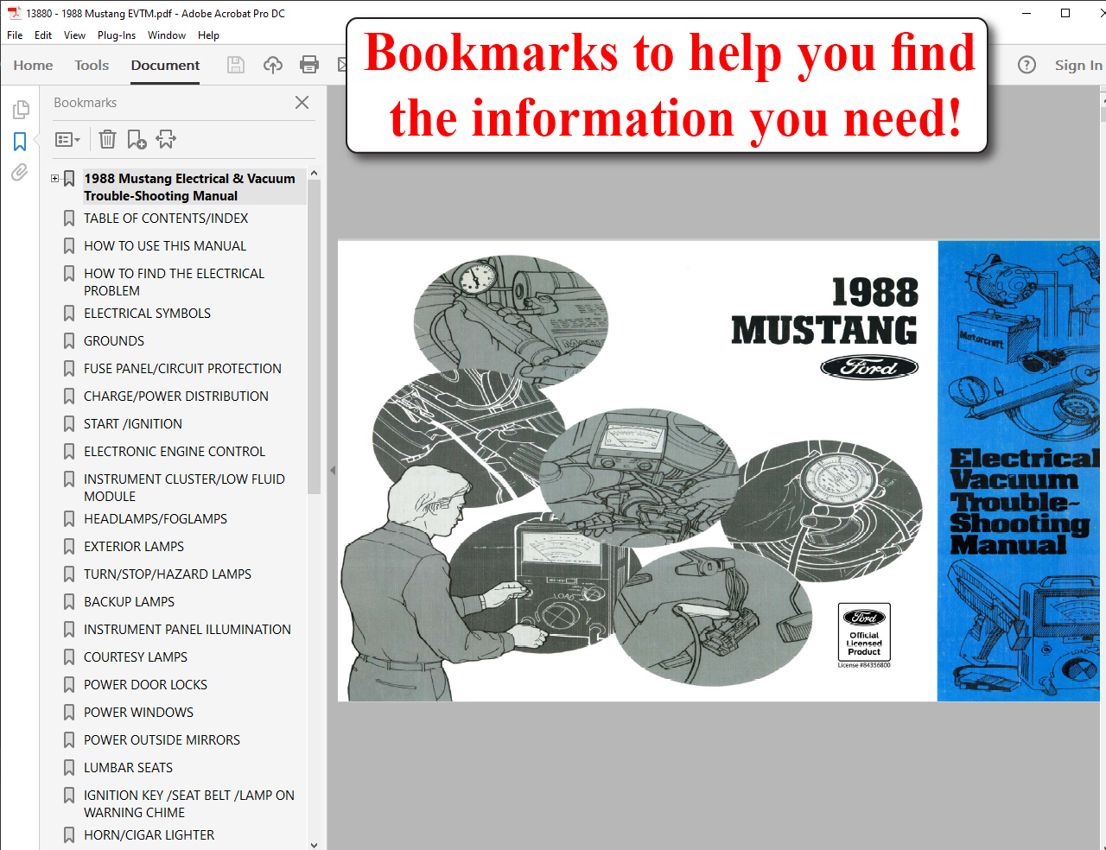Click the bookmark icon beside BACKUP LAMPS
Screen dimensions: 1106x850
point(69,602)
